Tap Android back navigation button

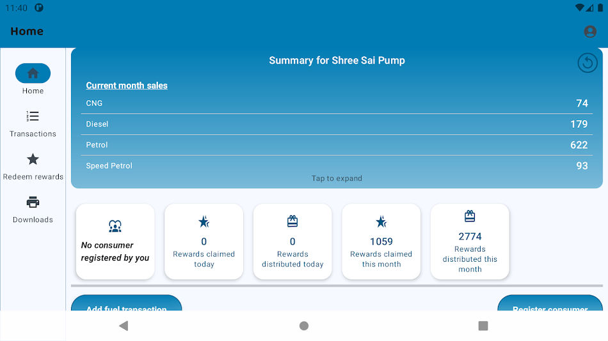pyautogui.click(x=124, y=326)
